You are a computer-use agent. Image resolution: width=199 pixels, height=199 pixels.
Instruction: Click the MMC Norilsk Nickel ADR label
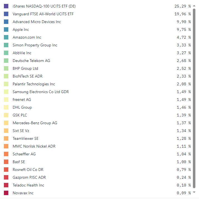tap(34, 146)
